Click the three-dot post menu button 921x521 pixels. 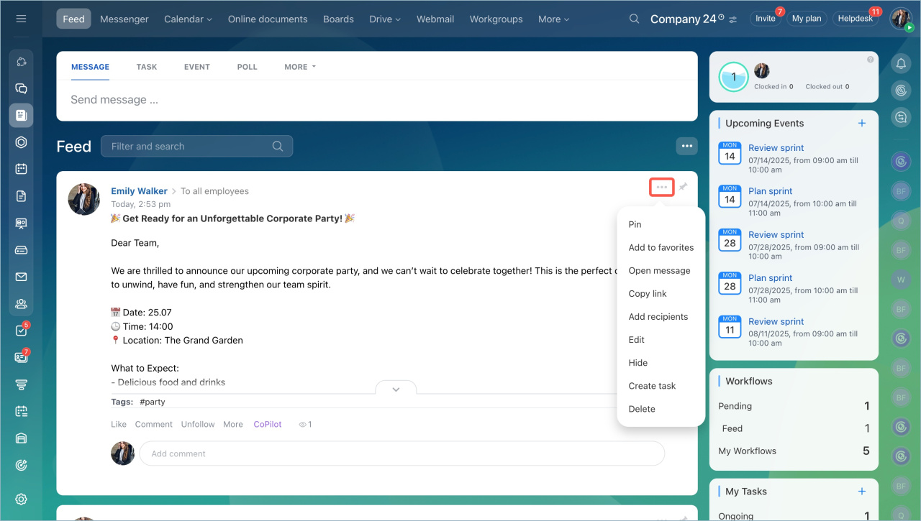pos(661,187)
